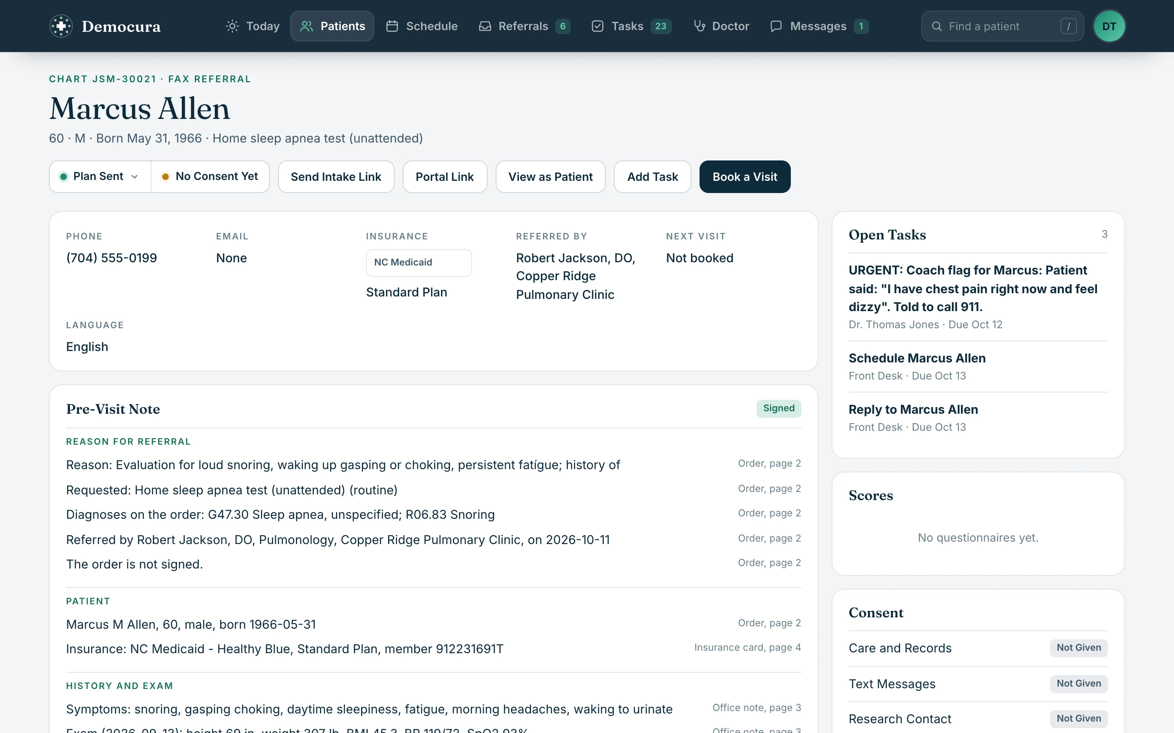Click Not Given badge for Research Contact
This screenshot has width=1174, height=733.
click(x=1079, y=718)
